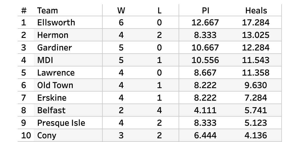Image resolution: width=299 pixels, height=142 pixels.
Task: Click the Erskine team name
Action: click(x=52, y=98)
